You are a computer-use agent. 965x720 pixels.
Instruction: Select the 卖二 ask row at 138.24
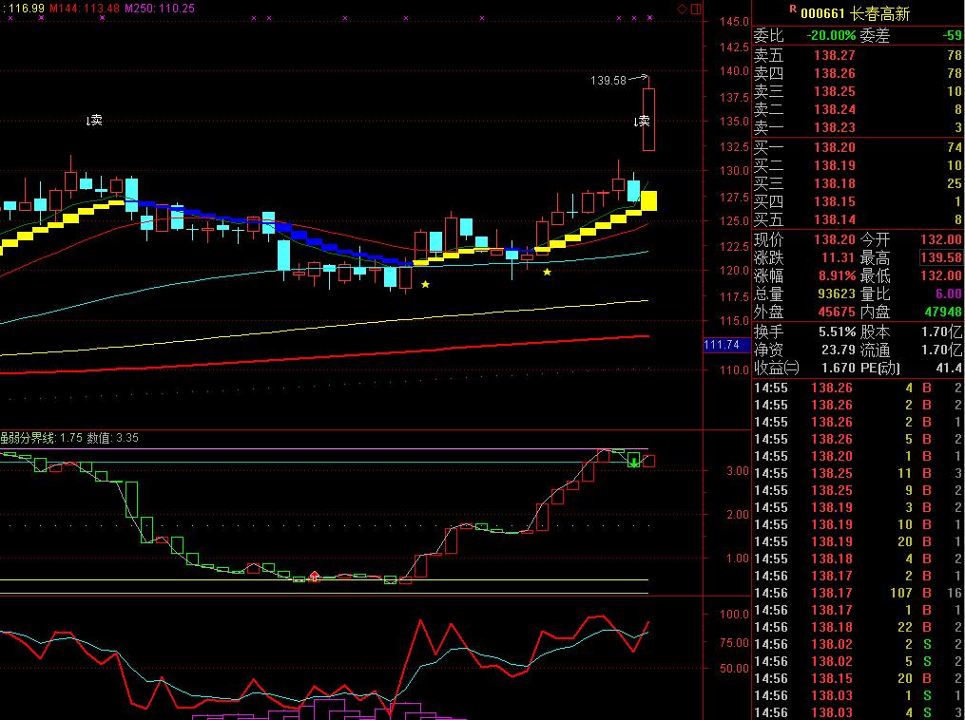(858, 109)
